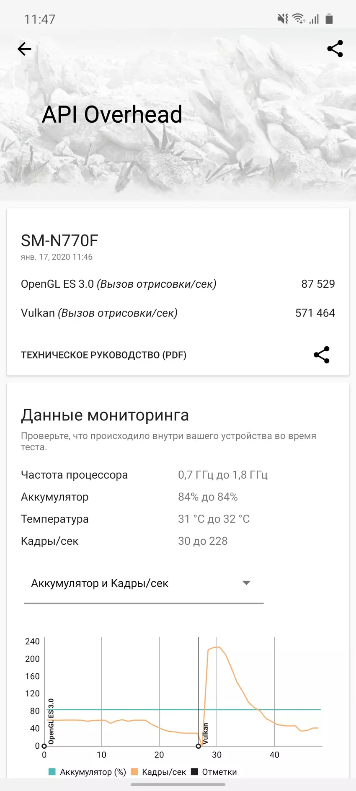
Task: Tap orange Кадры/сек legend swatch
Action: pos(134,772)
